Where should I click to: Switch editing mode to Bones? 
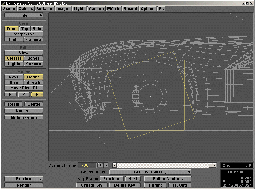click(x=33, y=58)
